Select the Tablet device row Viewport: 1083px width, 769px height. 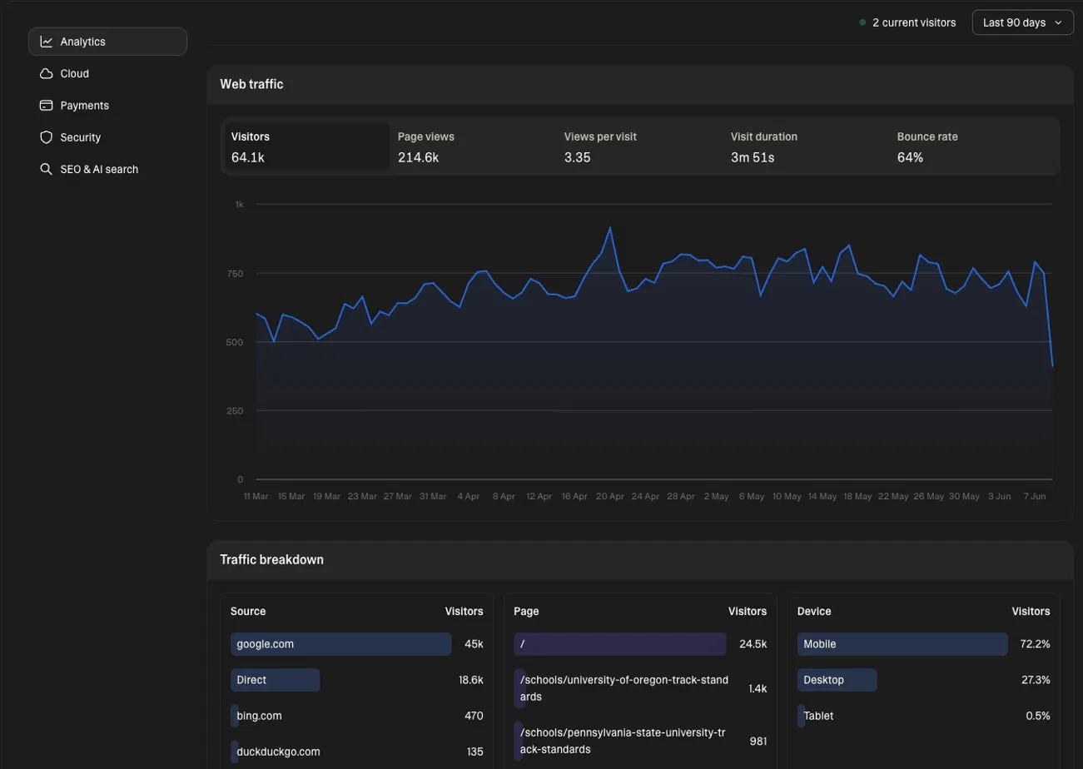tap(923, 716)
